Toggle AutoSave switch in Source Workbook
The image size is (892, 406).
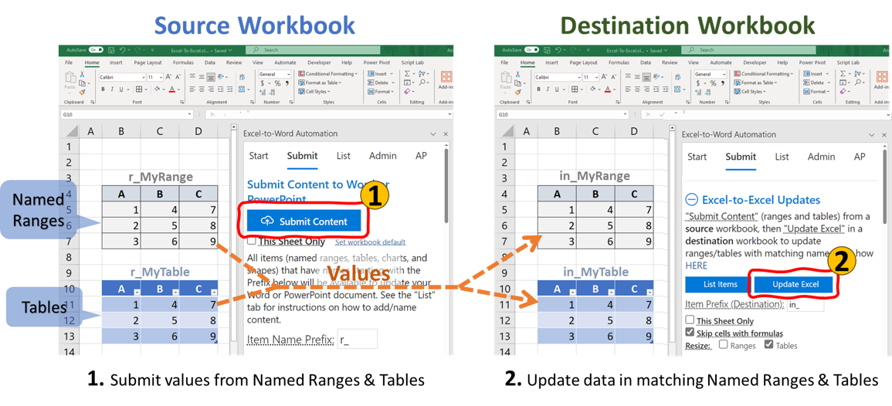[x=96, y=50]
